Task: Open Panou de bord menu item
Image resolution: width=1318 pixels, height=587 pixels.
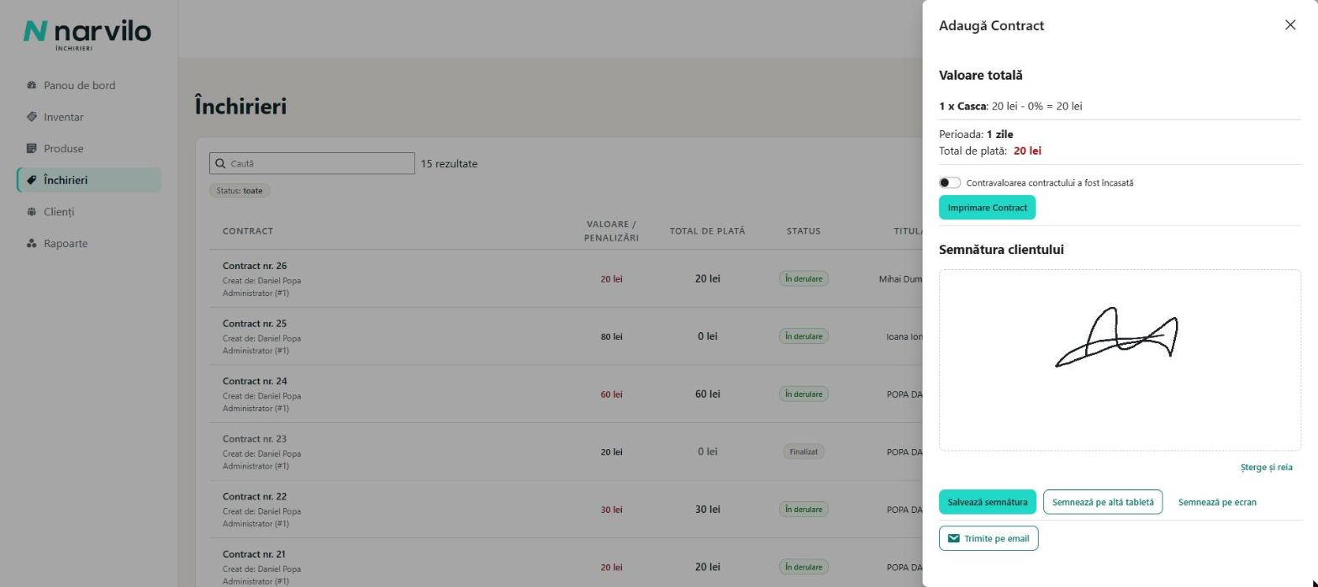Action: coord(88,85)
